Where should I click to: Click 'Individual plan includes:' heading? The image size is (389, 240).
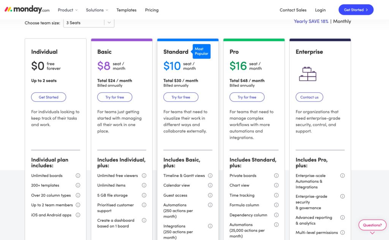pos(50,162)
